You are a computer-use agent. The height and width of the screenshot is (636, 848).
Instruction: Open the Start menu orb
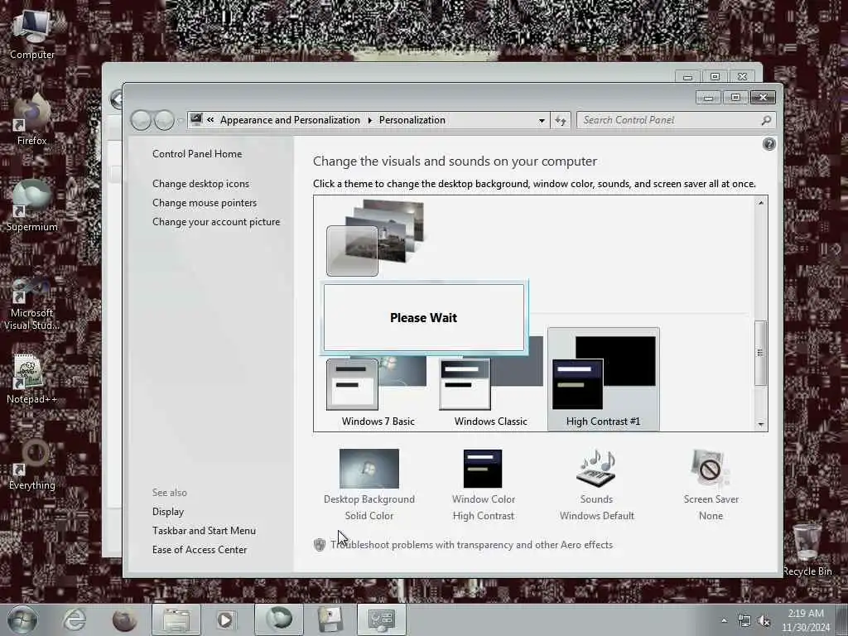pos(22,619)
